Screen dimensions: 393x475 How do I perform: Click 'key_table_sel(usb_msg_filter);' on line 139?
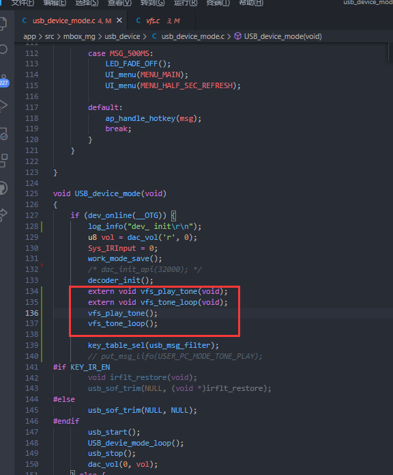click(x=154, y=345)
